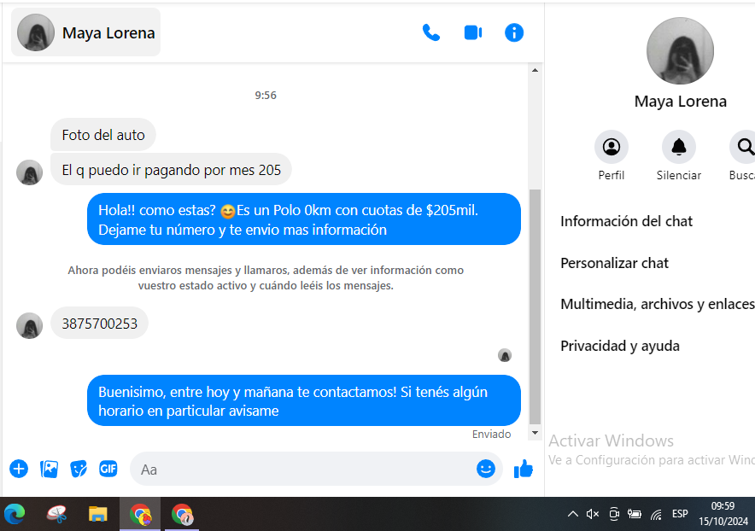Image resolution: width=755 pixels, height=531 pixels.
Task: Send a thumbs-up like
Action: pos(523,469)
